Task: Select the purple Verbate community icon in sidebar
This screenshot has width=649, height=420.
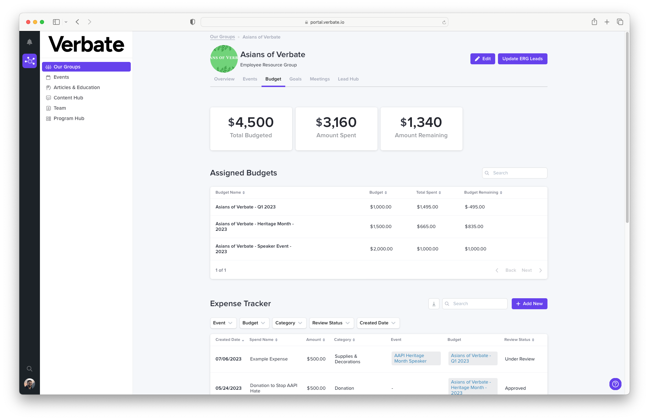Action: click(29, 61)
